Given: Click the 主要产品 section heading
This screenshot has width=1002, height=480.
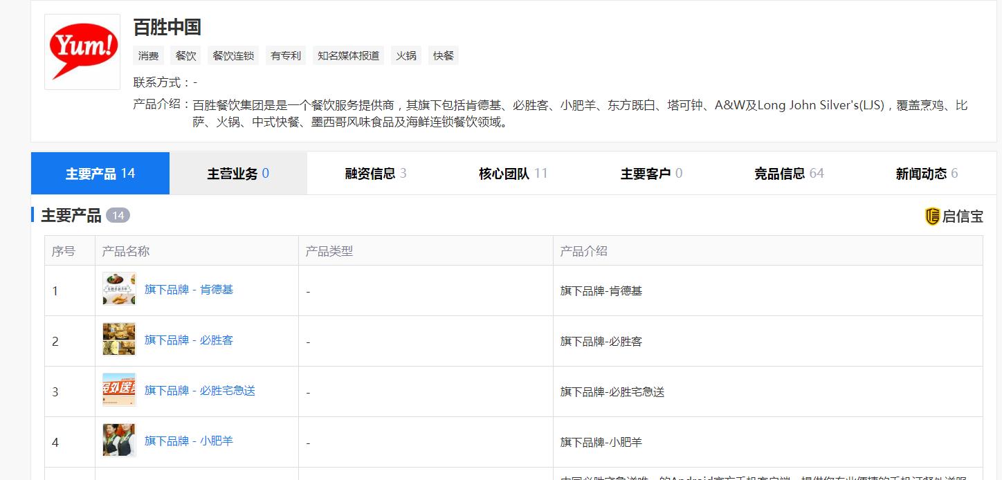Looking at the screenshot, I should pyautogui.click(x=71, y=215).
